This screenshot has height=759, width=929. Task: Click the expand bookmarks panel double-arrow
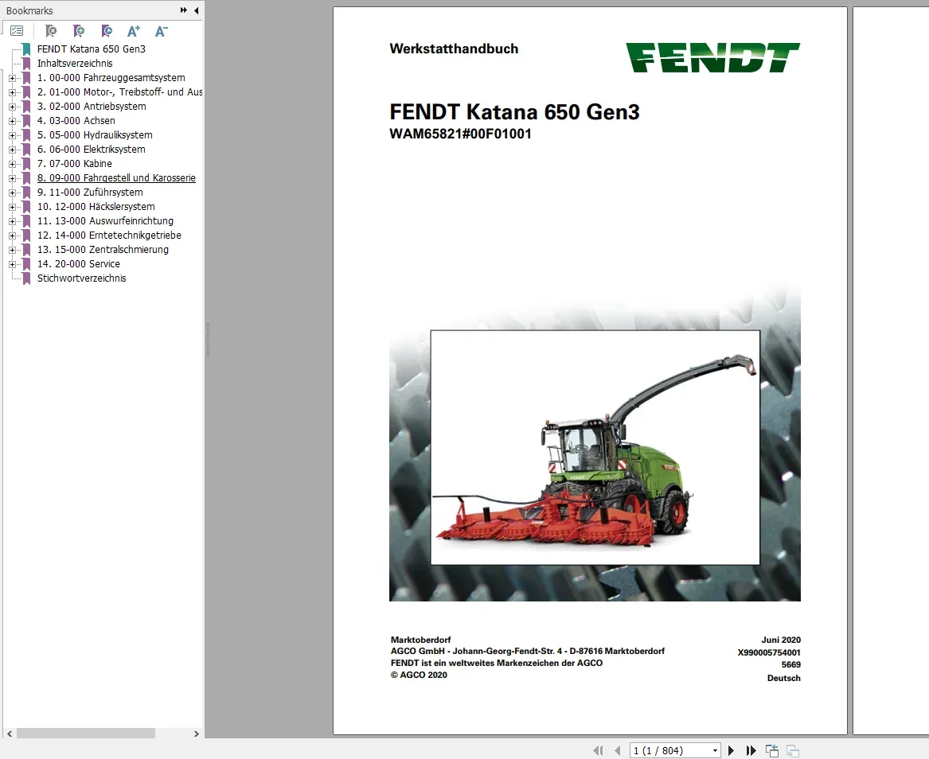pos(184,10)
